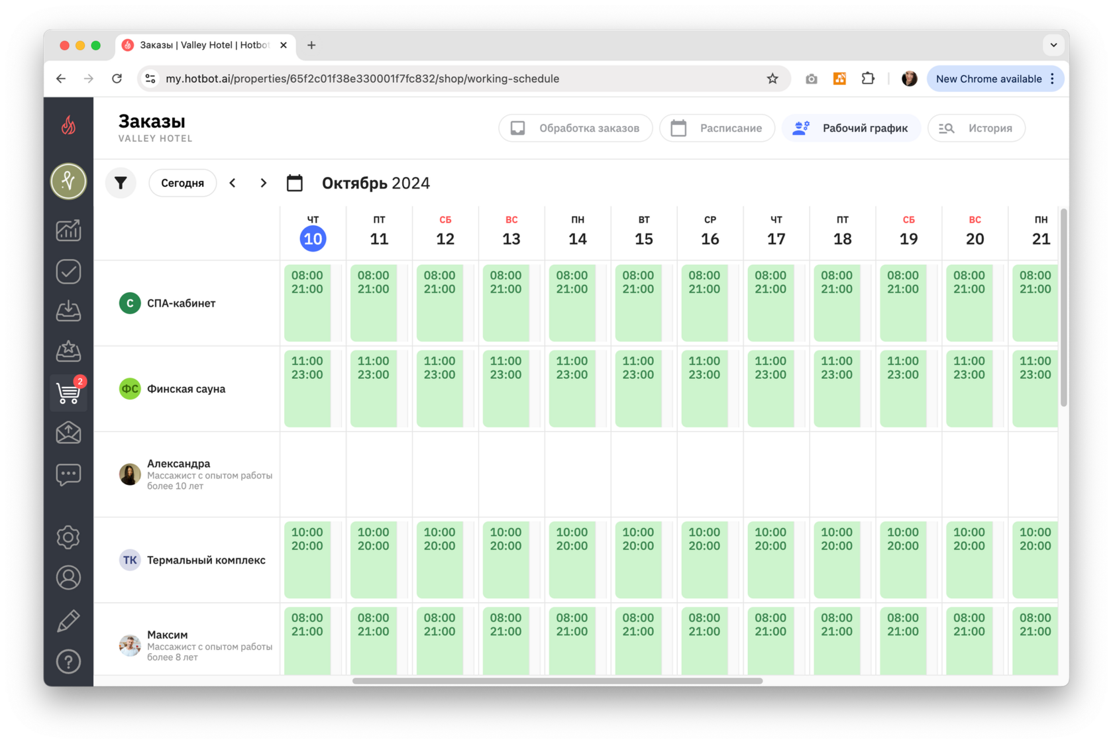
Task: Open the help question mark icon
Action: (x=68, y=661)
